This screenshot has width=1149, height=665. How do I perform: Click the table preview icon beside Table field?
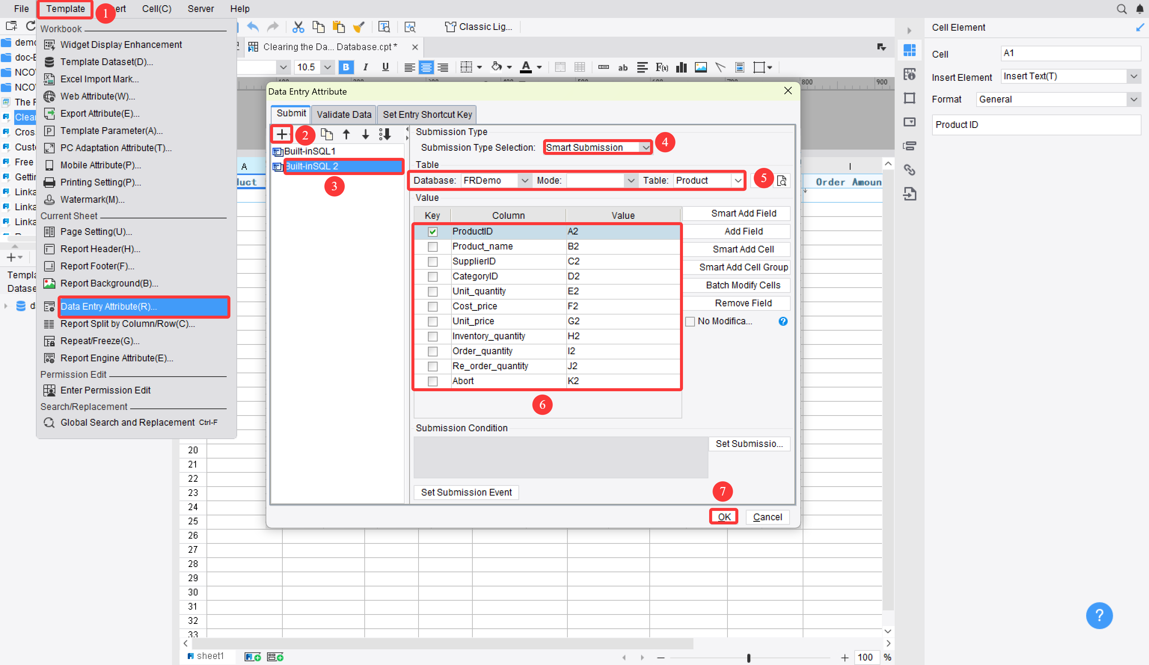pos(782,181)
